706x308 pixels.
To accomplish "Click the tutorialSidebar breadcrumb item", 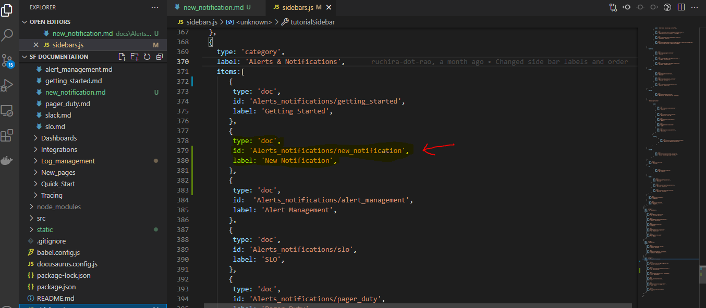I will 312,22.
